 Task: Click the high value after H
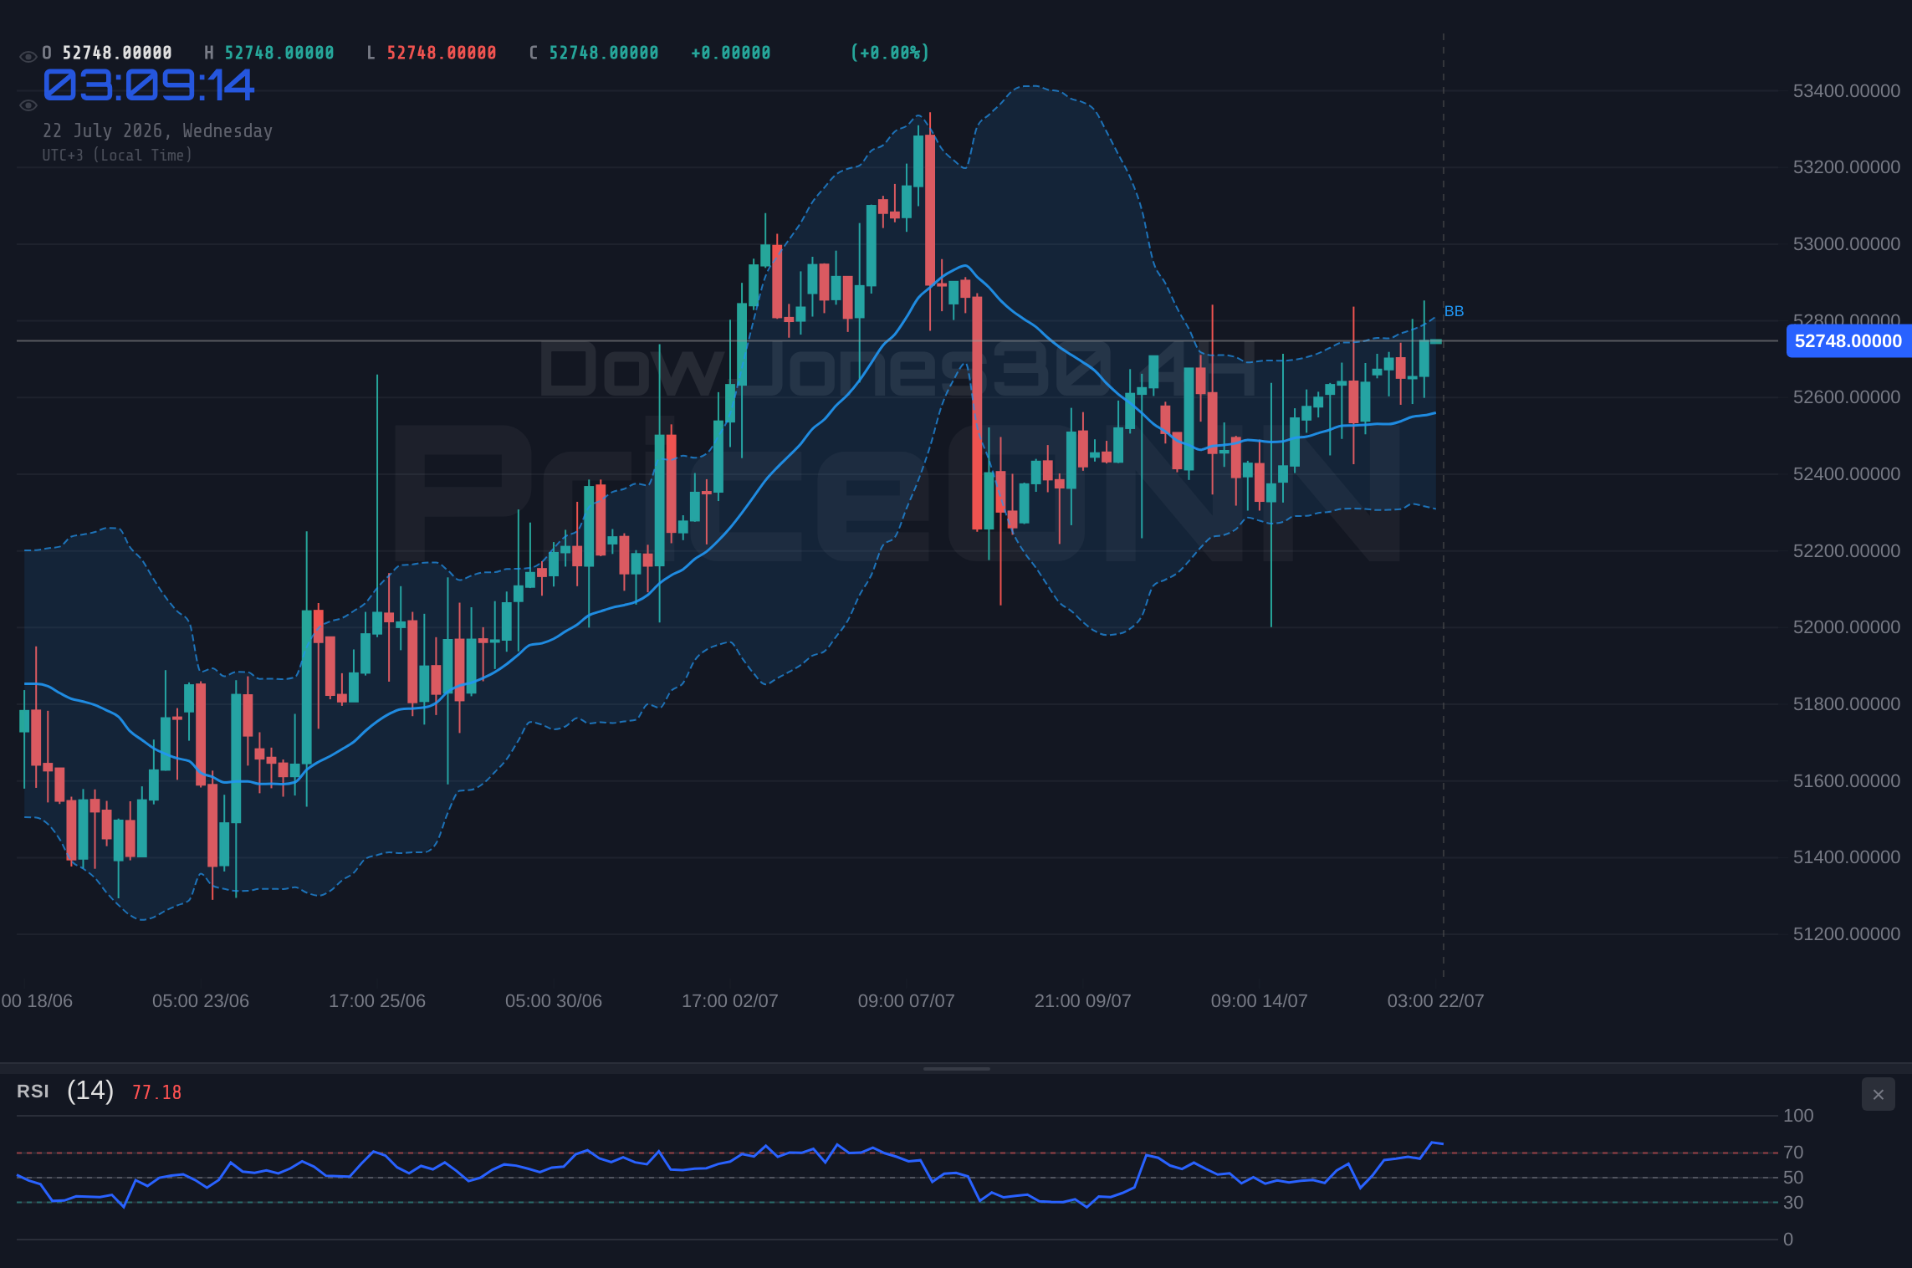point(279,53)
